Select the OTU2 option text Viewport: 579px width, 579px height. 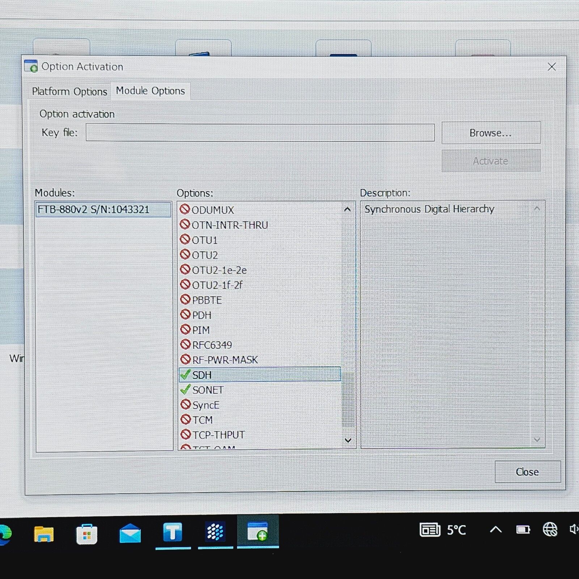[205, 255]
